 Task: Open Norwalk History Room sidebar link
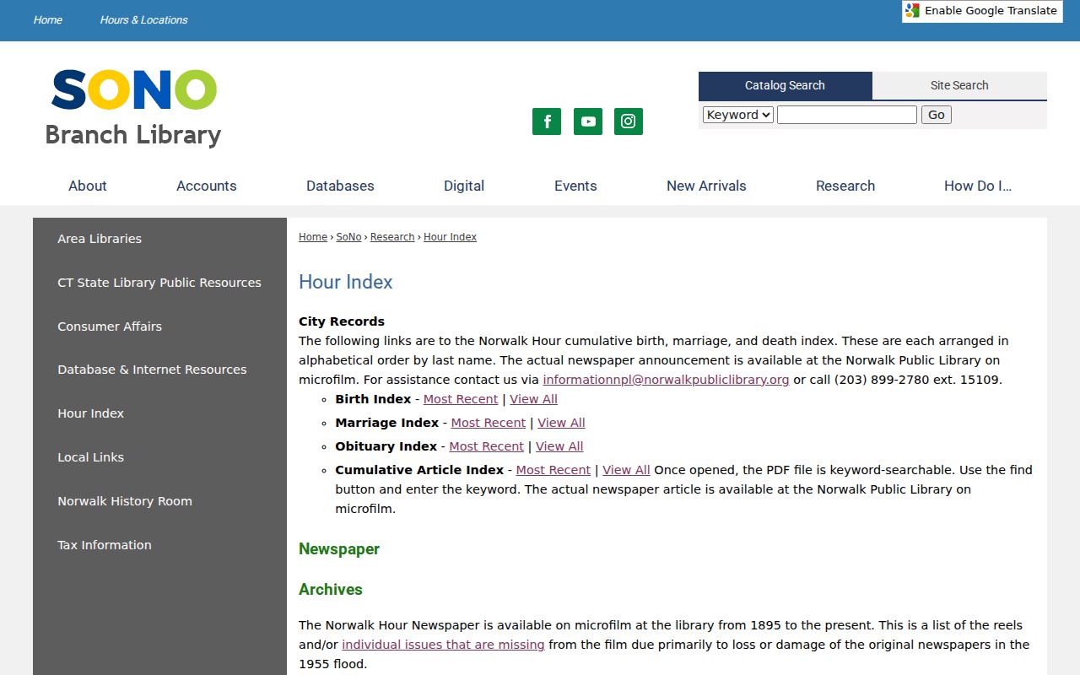(x=160, y=501)
